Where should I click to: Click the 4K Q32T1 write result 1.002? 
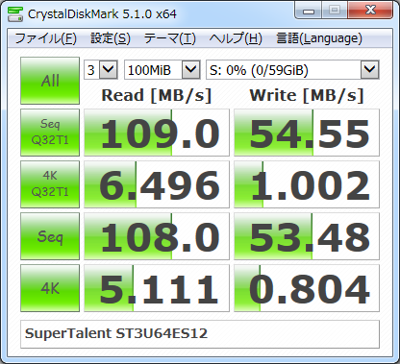[x=307, y=184]
